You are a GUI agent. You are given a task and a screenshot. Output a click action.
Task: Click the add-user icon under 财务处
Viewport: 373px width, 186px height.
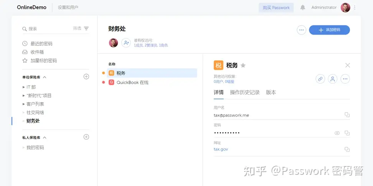click(x=126, y=43)
